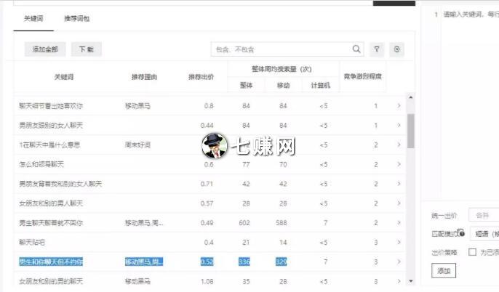
Task: Select keyword 男朋友背着我和别的女人聊天
Action: coord(60,184)
